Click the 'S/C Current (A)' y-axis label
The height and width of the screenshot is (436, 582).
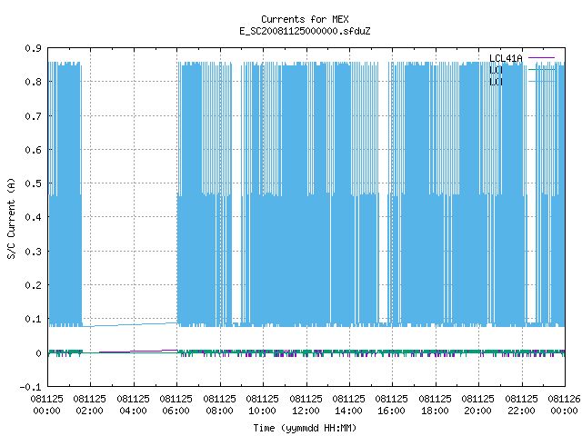pyautogui.click(x=11, y=218)
